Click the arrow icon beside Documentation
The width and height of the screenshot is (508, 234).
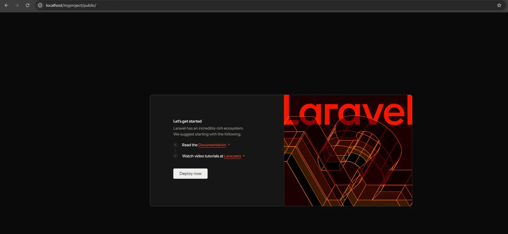coord(229,145)
